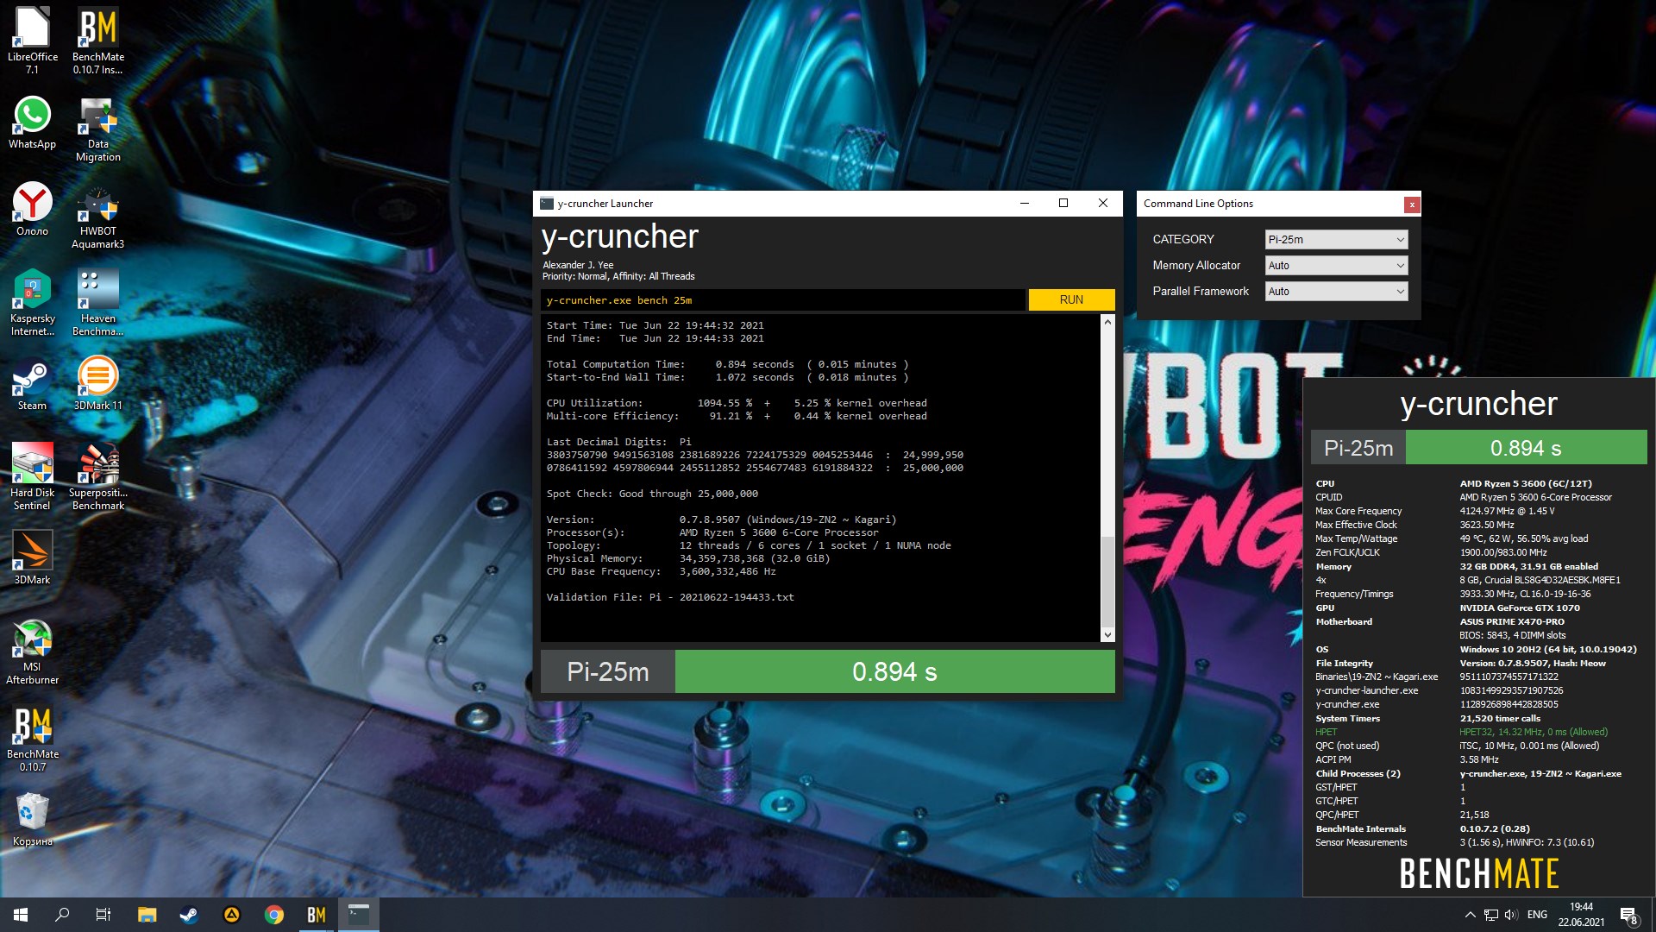Open Hard Disk Sentinel desktop icon
The width and height of the screenshot is (1656, 932).
(x=33, y=476)
